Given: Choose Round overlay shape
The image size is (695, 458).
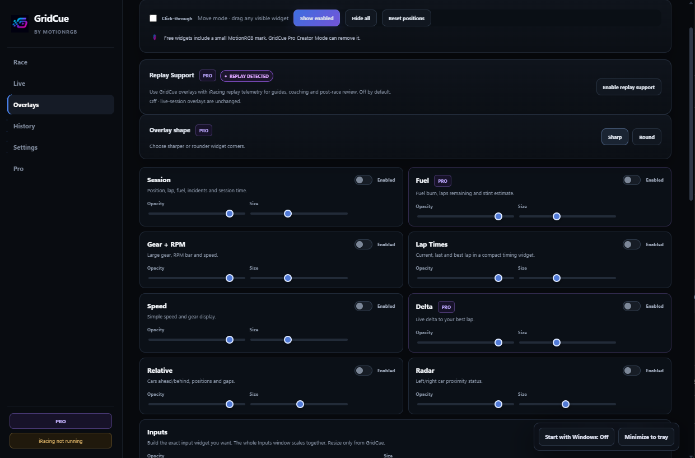Looking at the screenshot, I should (647, 137).
